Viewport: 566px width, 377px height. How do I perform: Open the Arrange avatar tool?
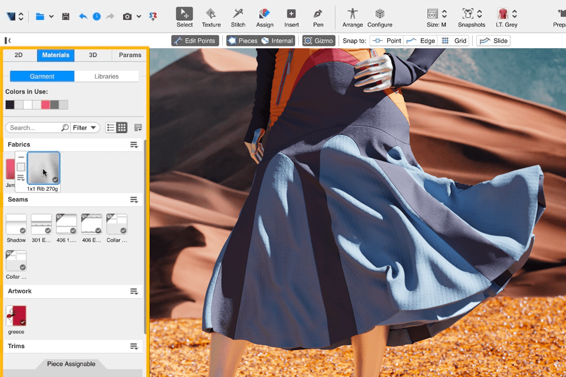(x=353, y=17)
